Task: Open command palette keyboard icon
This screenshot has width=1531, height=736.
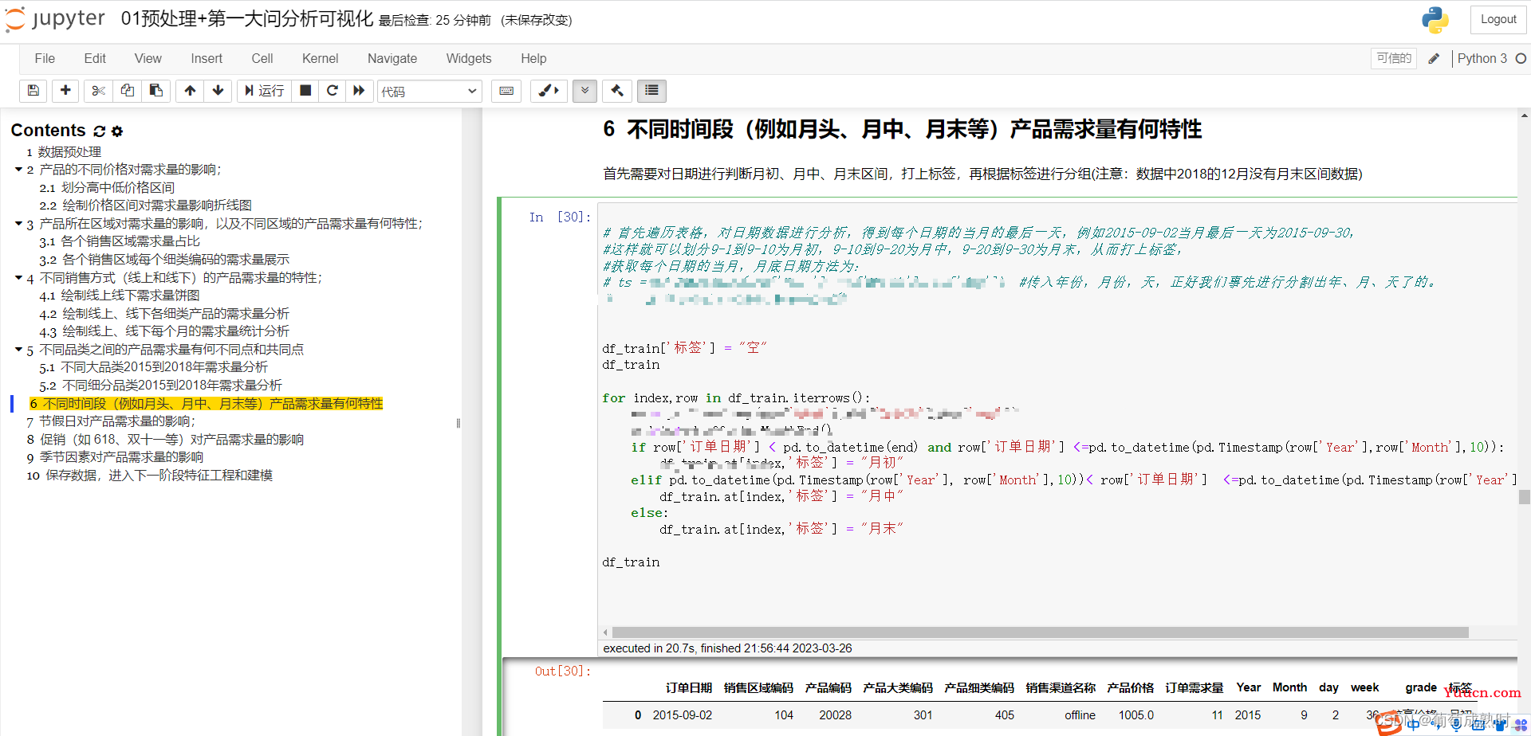Action: coord(506,91)
